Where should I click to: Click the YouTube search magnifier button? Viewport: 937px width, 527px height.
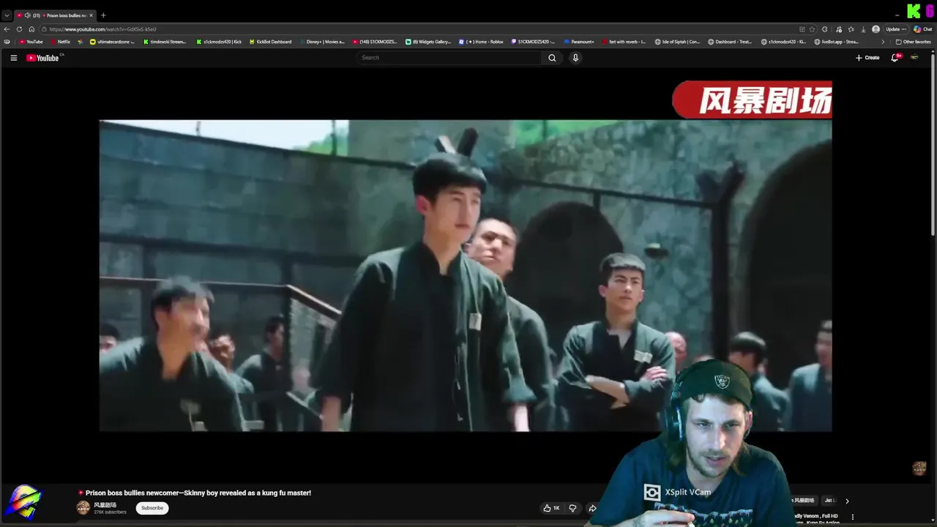tap(552, 58)
